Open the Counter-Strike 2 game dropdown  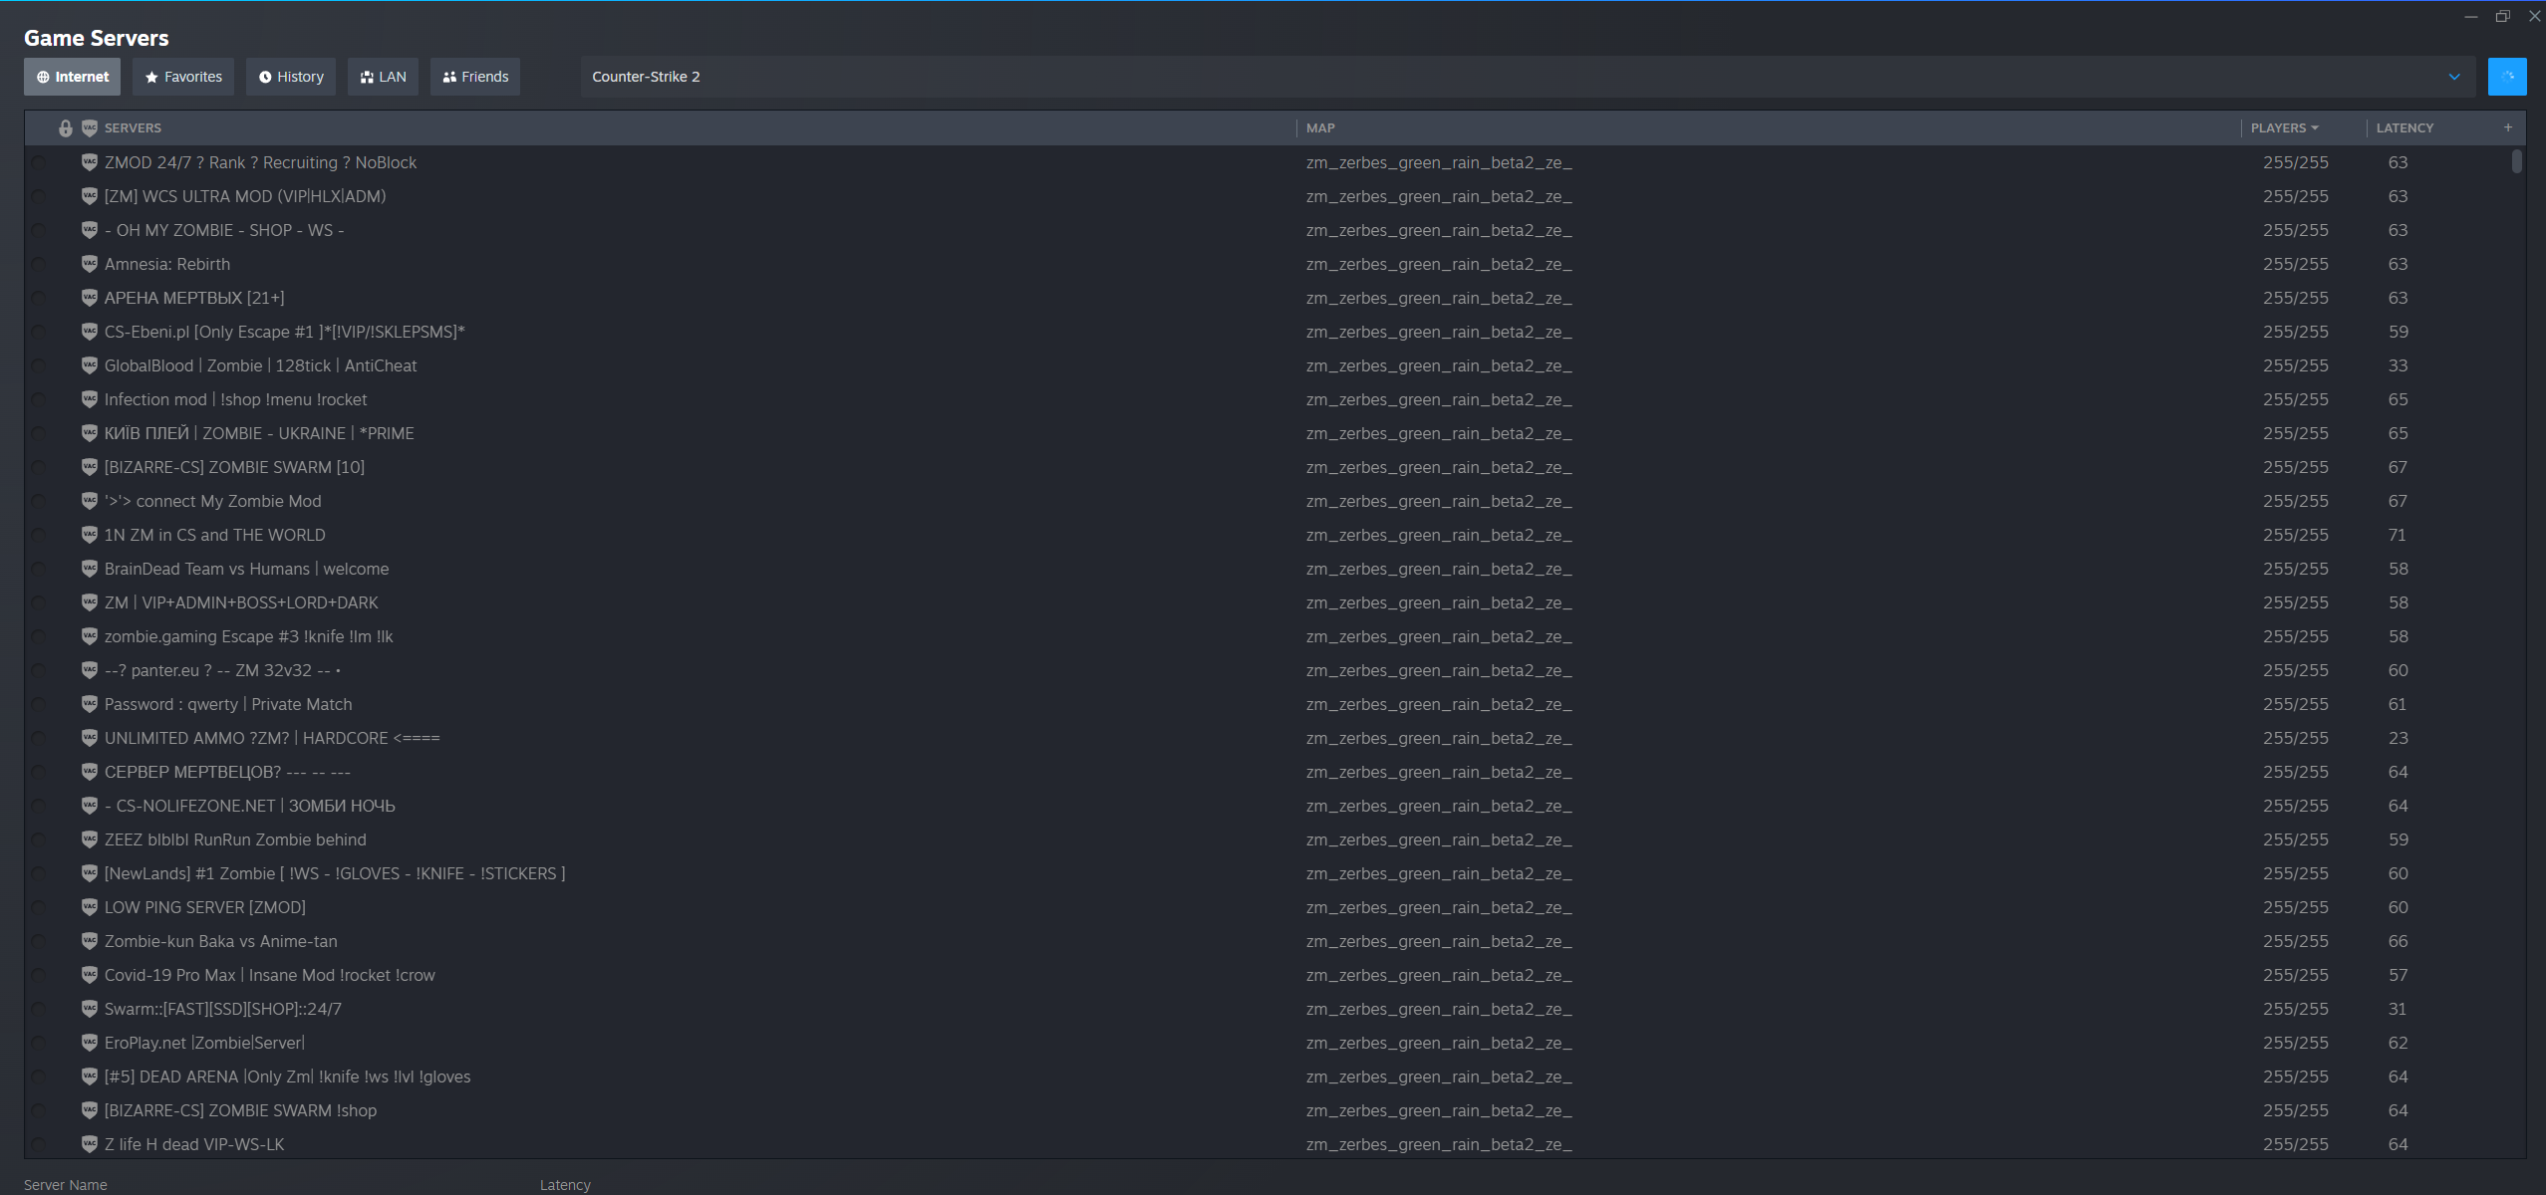coord(2453,77)
